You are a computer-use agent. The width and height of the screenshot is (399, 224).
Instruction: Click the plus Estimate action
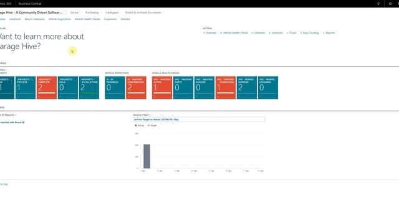(x=209, y=33)
